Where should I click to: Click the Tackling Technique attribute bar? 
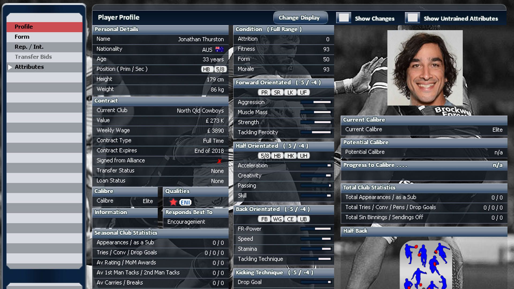(316, 259)
